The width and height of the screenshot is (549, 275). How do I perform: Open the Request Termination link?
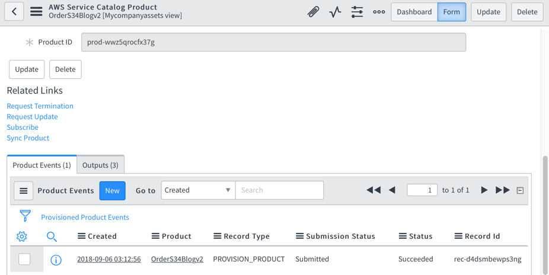click(x=40, y=106)
